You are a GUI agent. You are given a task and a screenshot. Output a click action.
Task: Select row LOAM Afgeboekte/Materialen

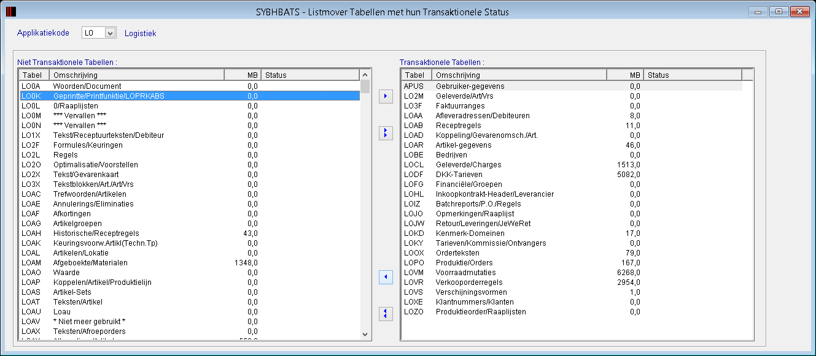(189, 262)
